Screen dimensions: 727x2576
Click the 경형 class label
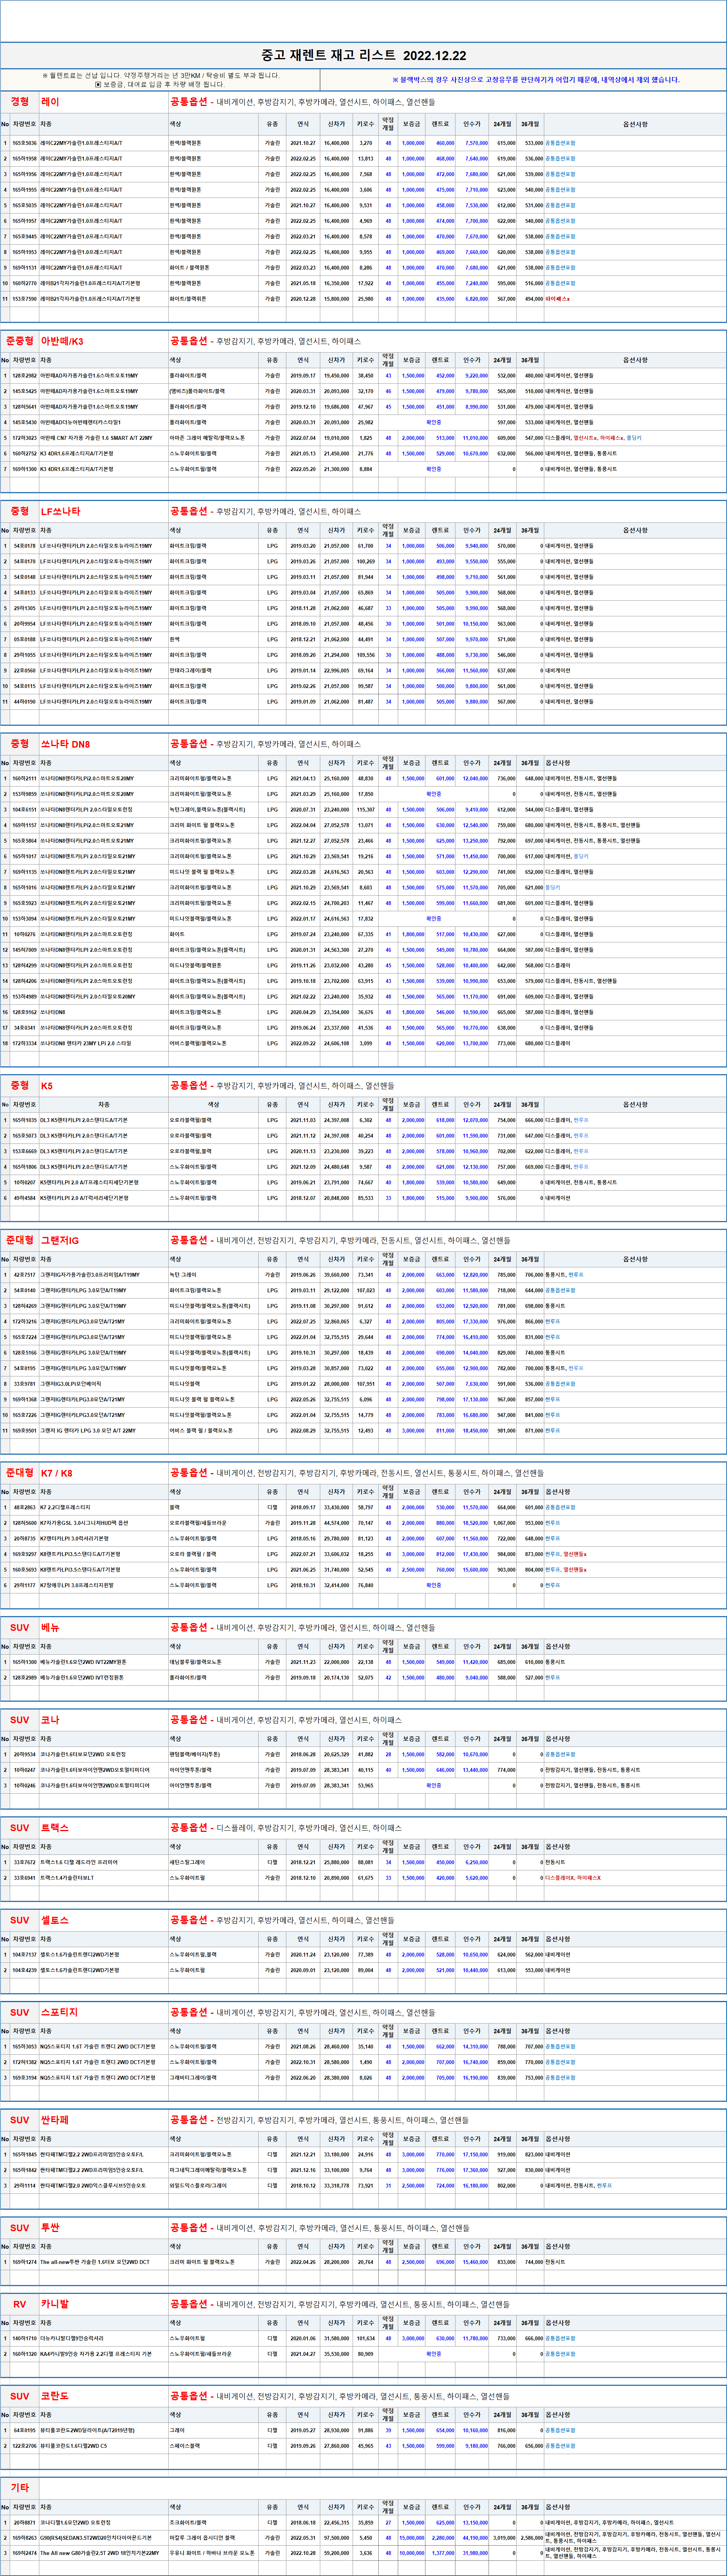pos(20,102)
